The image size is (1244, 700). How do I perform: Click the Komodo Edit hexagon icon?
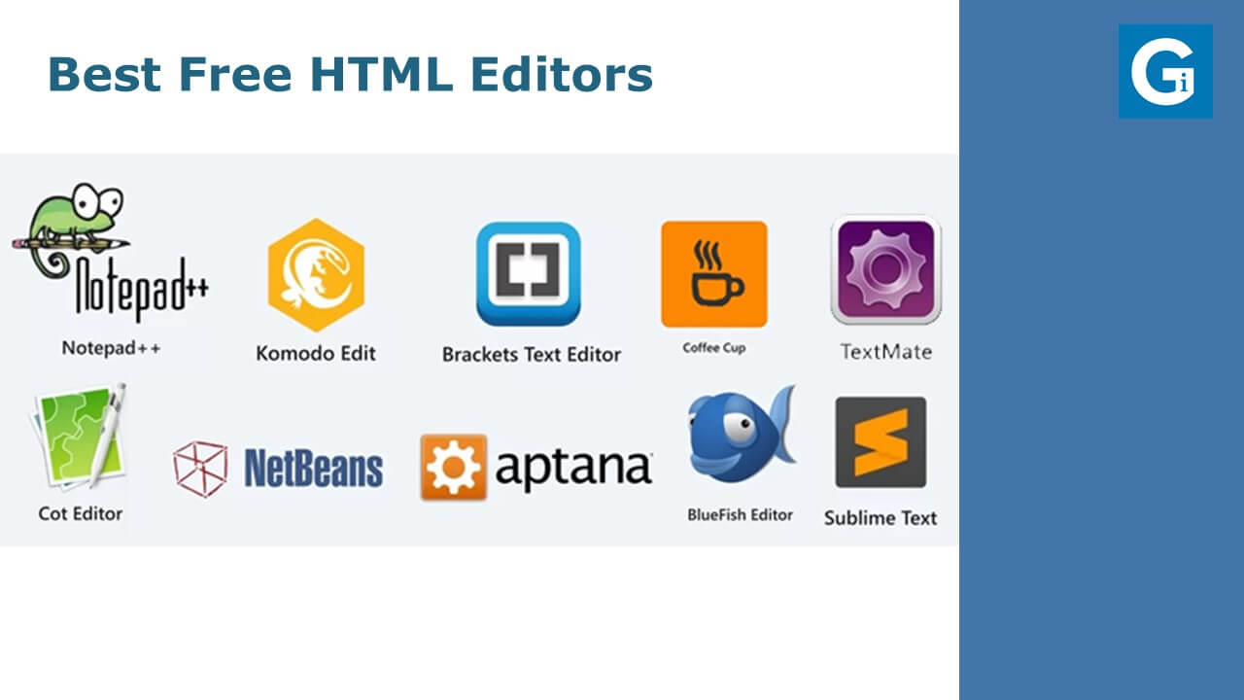tap(316, 275)
